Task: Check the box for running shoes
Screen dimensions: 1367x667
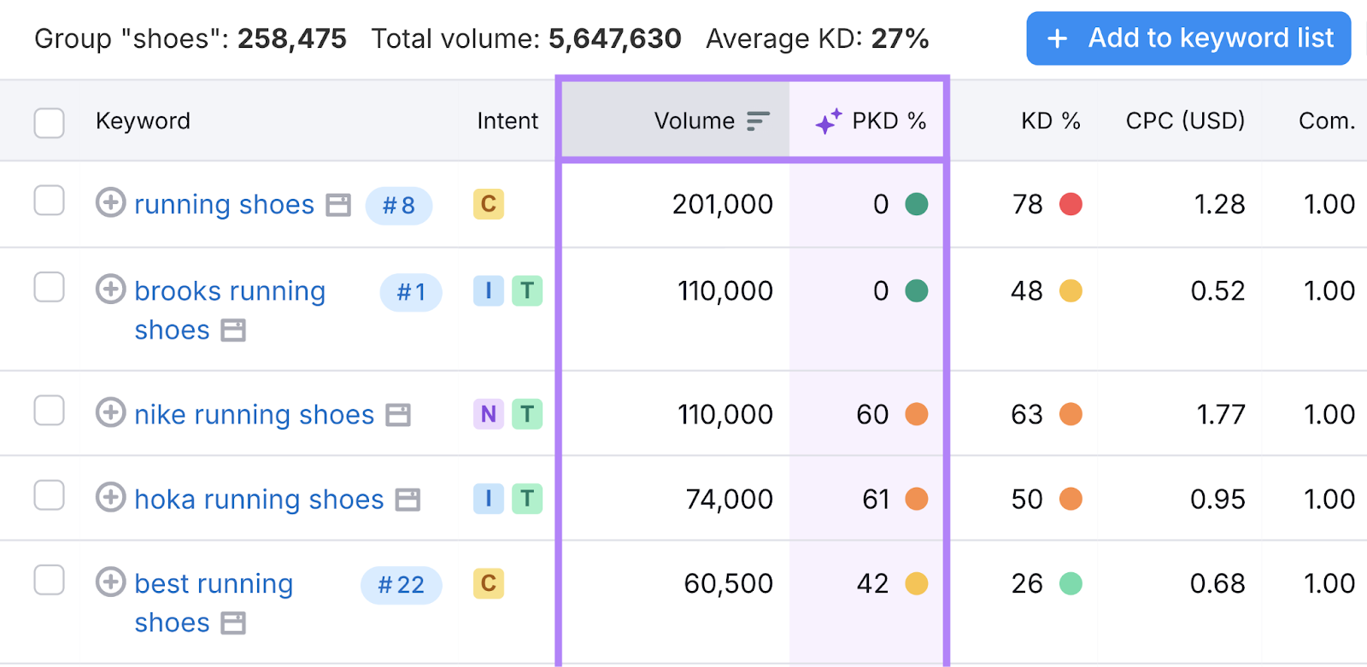Action: click(x=49, y=201)
